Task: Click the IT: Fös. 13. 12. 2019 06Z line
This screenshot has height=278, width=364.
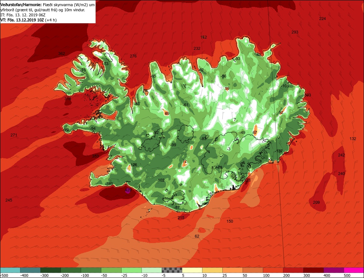Action: click(23, 15)
